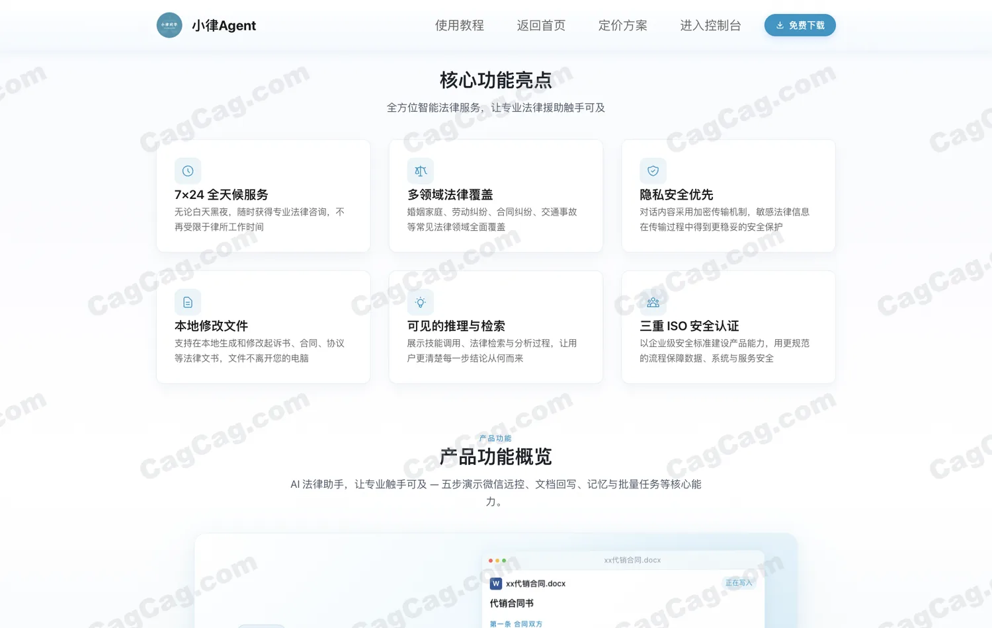The height and width of the screenshot is (628, 992).
Task: Click the 多领域法律覆盖 heading
Action: [450, 194]
